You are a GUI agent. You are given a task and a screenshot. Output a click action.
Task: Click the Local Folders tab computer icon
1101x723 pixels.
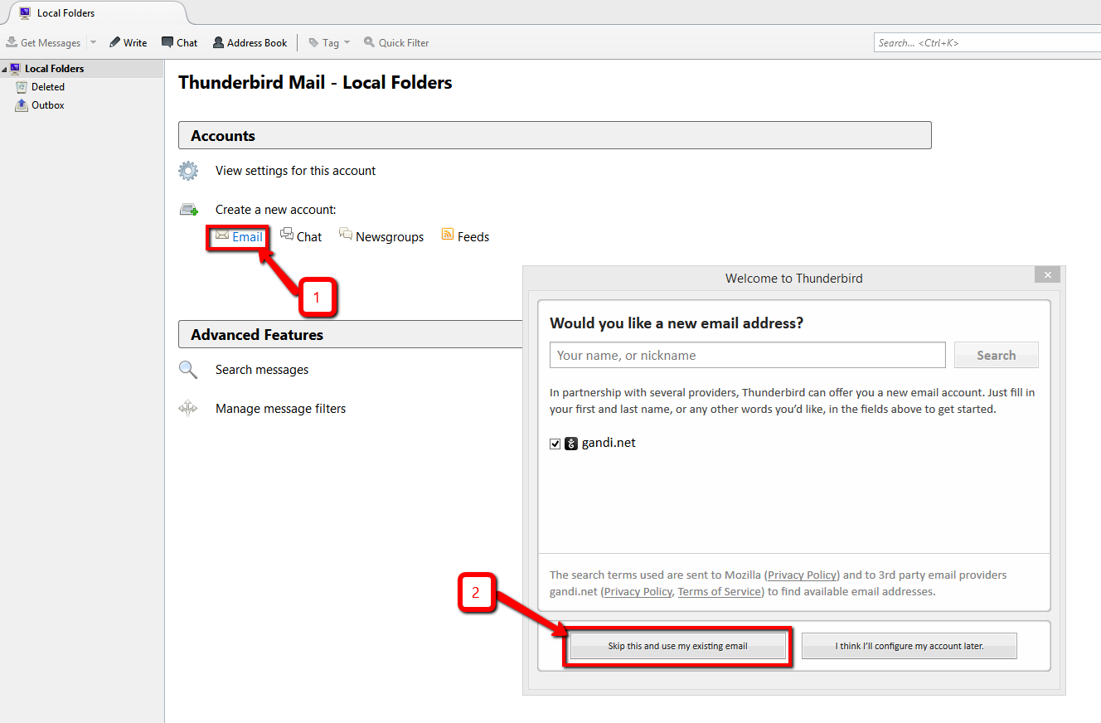pyautogui.click(x=25, y=12)
